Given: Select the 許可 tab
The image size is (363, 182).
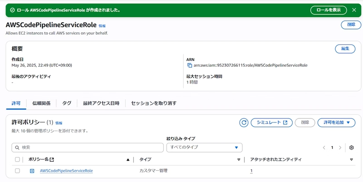Looking at the screenshot, I should (16, 103).
